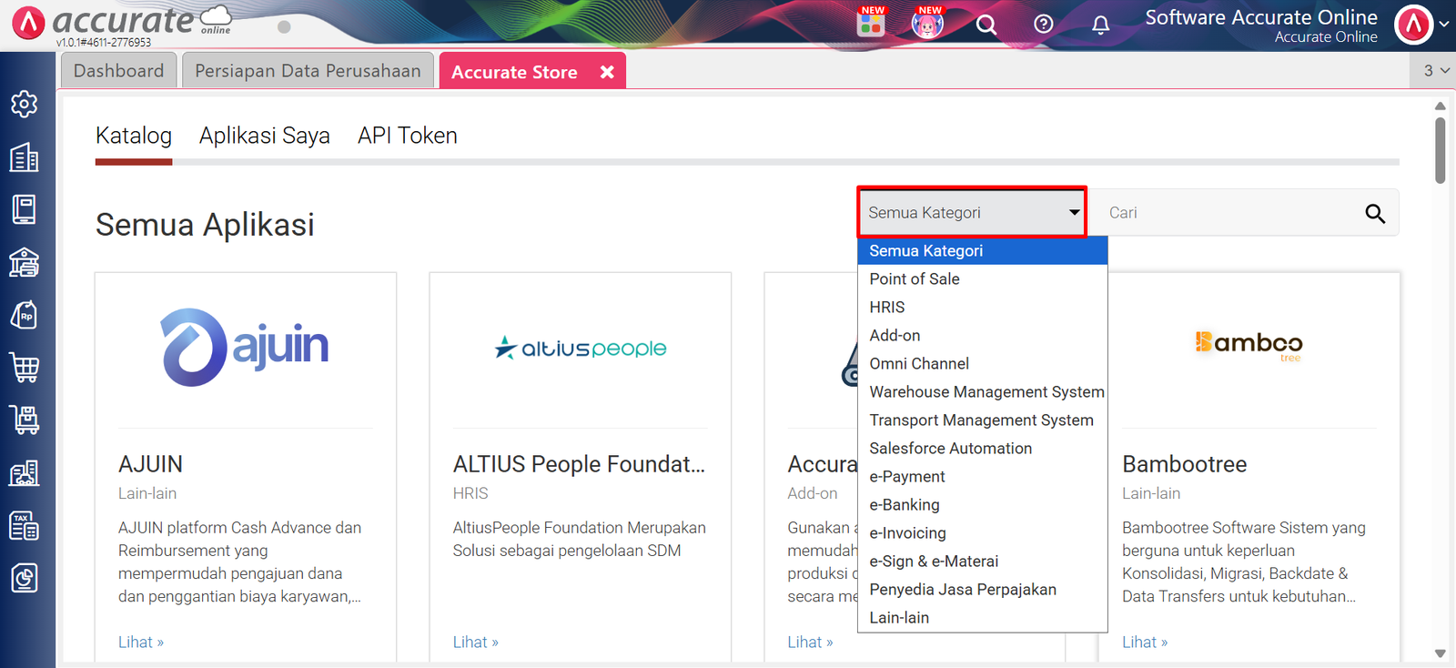Click Lihat link on the Add-on card

[x=811, y=643]
